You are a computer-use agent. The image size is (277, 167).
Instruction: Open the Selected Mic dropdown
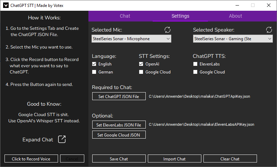click(131, 39)
